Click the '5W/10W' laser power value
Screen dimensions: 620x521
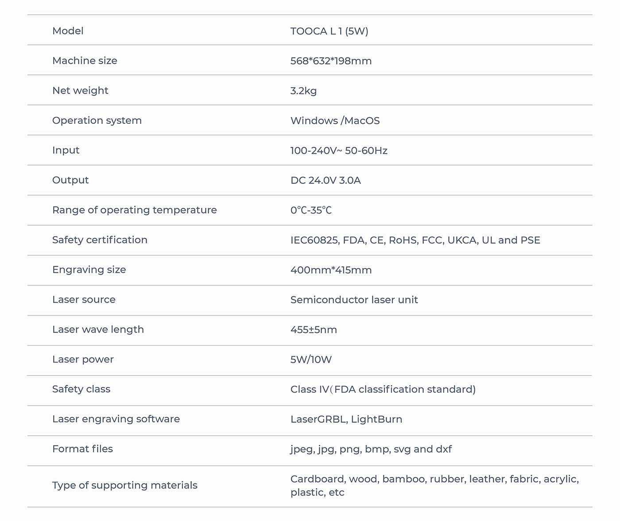click(311, 360)
